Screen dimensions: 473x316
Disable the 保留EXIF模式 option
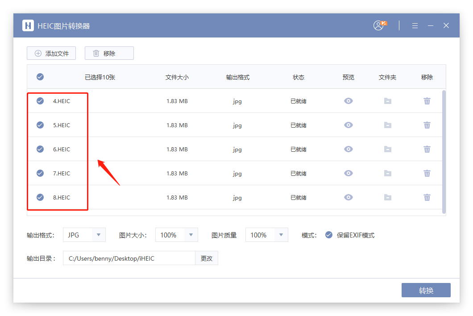pyautogui.click(x=329, y=235)
